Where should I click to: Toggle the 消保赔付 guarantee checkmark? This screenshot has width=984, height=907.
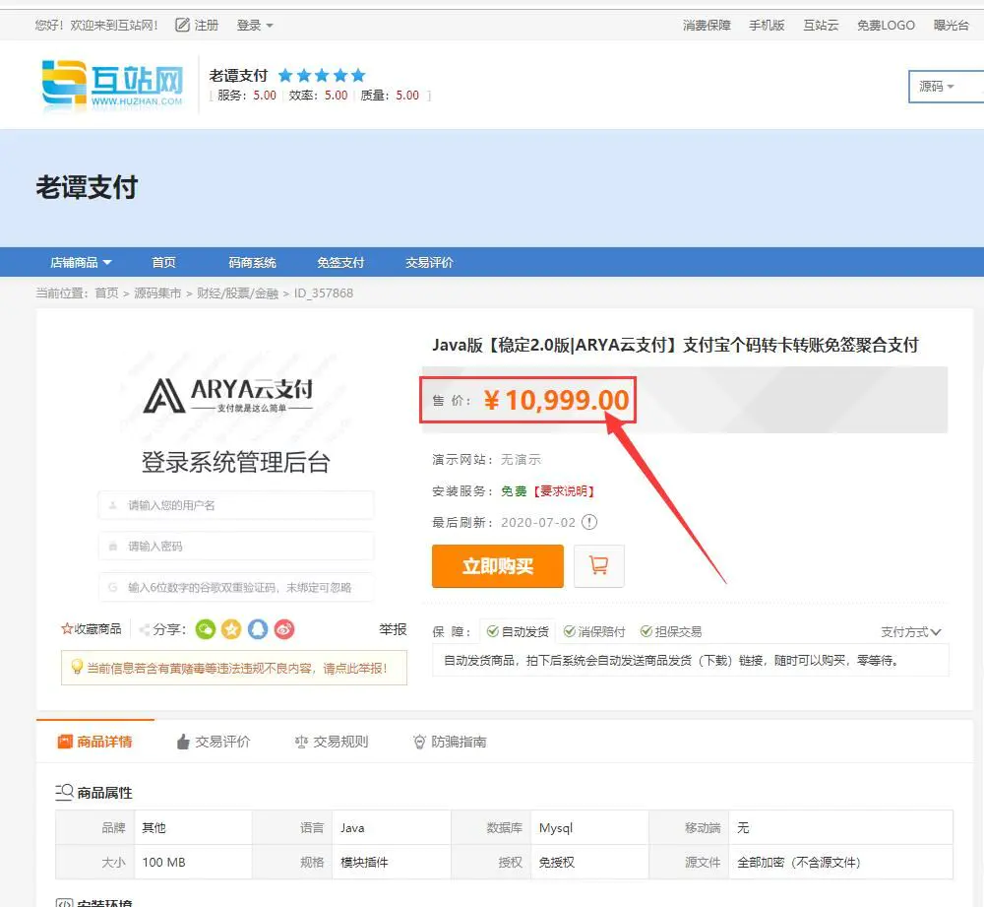568,630
